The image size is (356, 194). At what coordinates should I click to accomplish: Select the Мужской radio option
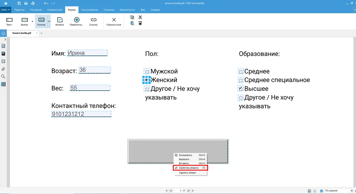pyautogui.click(x=147, y=72)
